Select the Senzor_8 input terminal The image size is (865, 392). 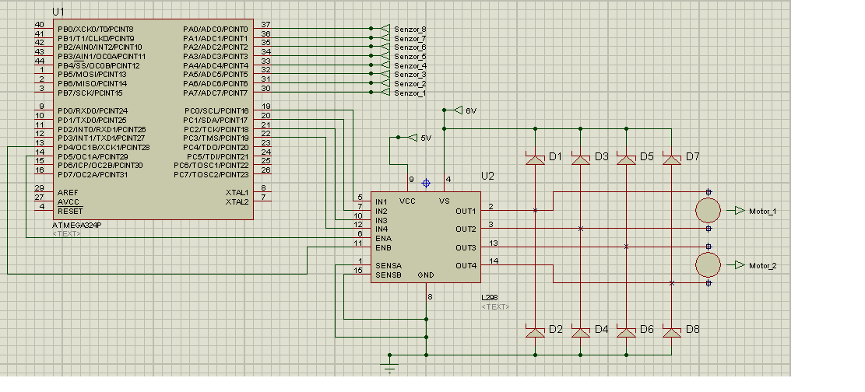(385, 29)
